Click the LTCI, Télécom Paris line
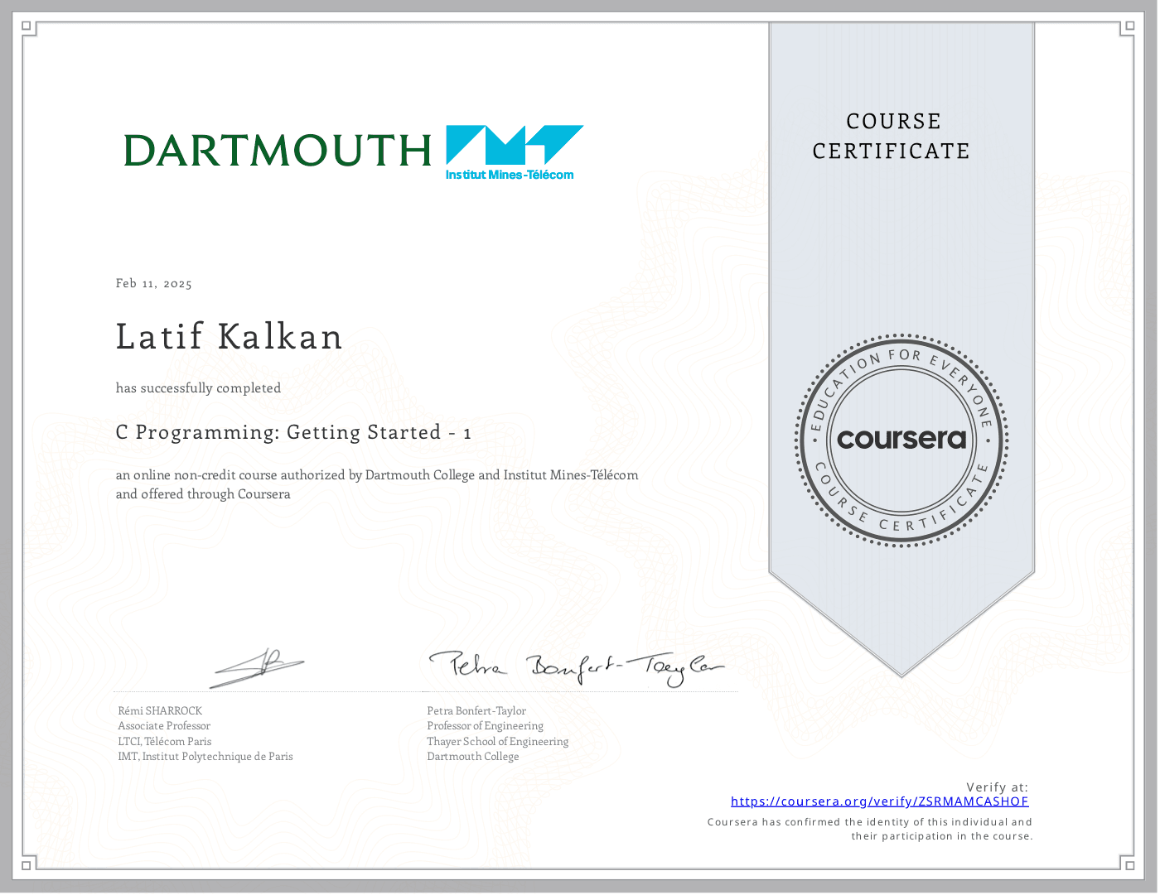 165,742
